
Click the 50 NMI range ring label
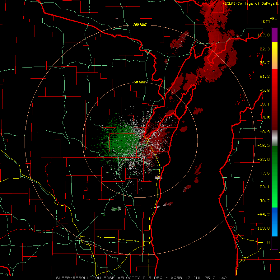click(140, 82)
